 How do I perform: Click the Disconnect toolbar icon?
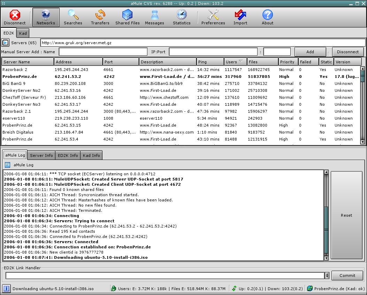tap(15, 17)
